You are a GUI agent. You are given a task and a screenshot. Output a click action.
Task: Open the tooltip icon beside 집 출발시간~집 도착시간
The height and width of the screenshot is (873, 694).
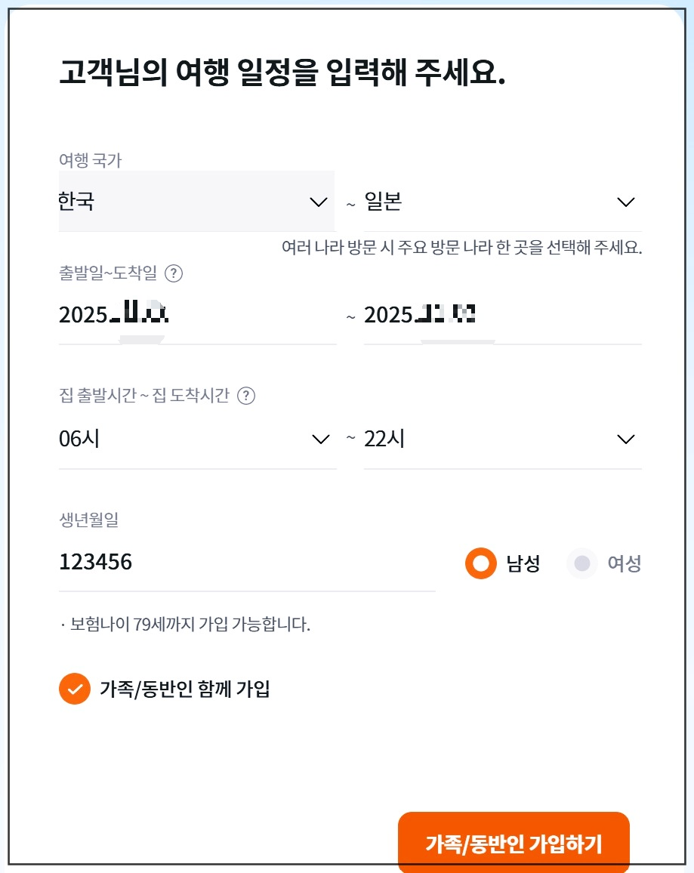[x=247, y=395]
